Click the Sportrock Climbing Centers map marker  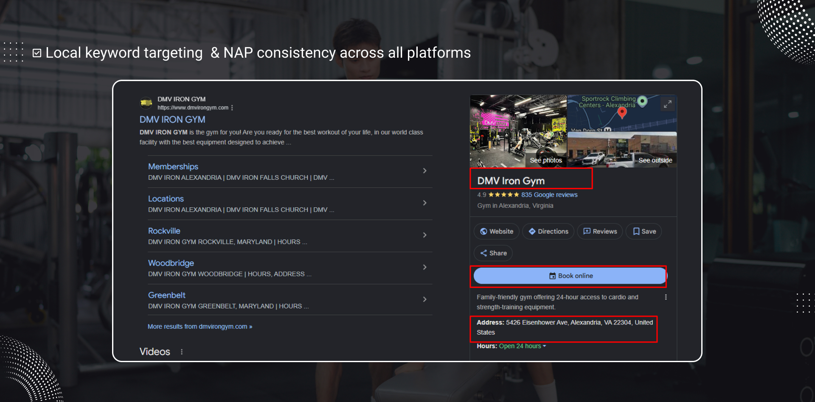pos(643,101)
